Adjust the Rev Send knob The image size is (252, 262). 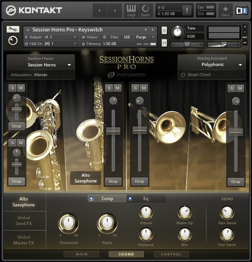coord(227,213)
